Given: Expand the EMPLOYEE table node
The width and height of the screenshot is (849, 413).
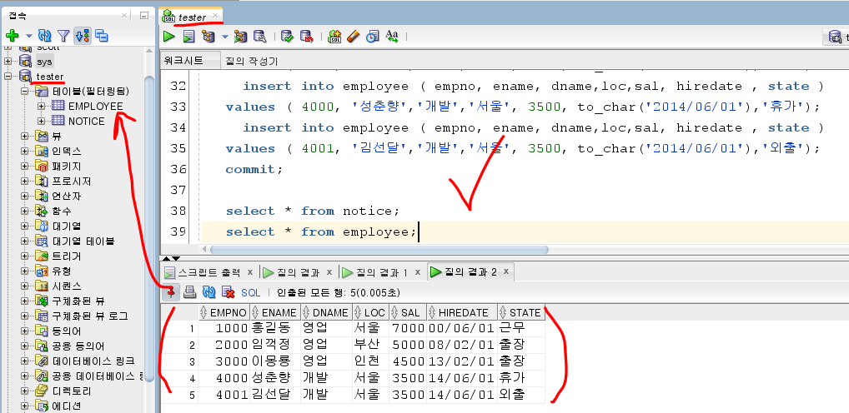Looking at the screenshot, I should click(41, 106).
